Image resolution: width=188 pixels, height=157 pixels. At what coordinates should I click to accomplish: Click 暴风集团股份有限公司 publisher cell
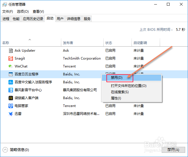[80, 90]
